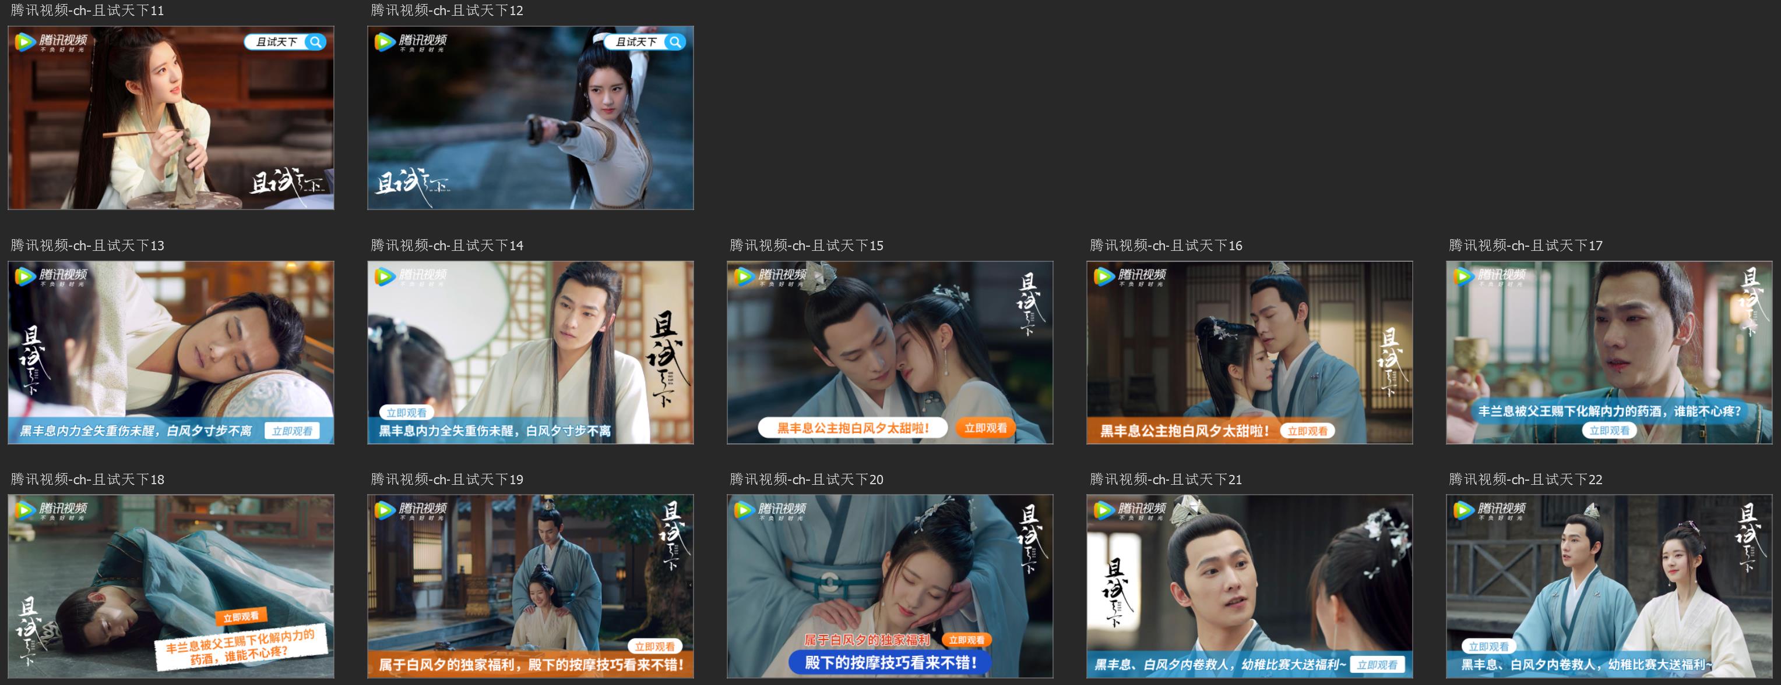Screen dimensions: 1781x685
Task: Click 立即观看 button in banner 17
Action: [x=1610, y=430]
